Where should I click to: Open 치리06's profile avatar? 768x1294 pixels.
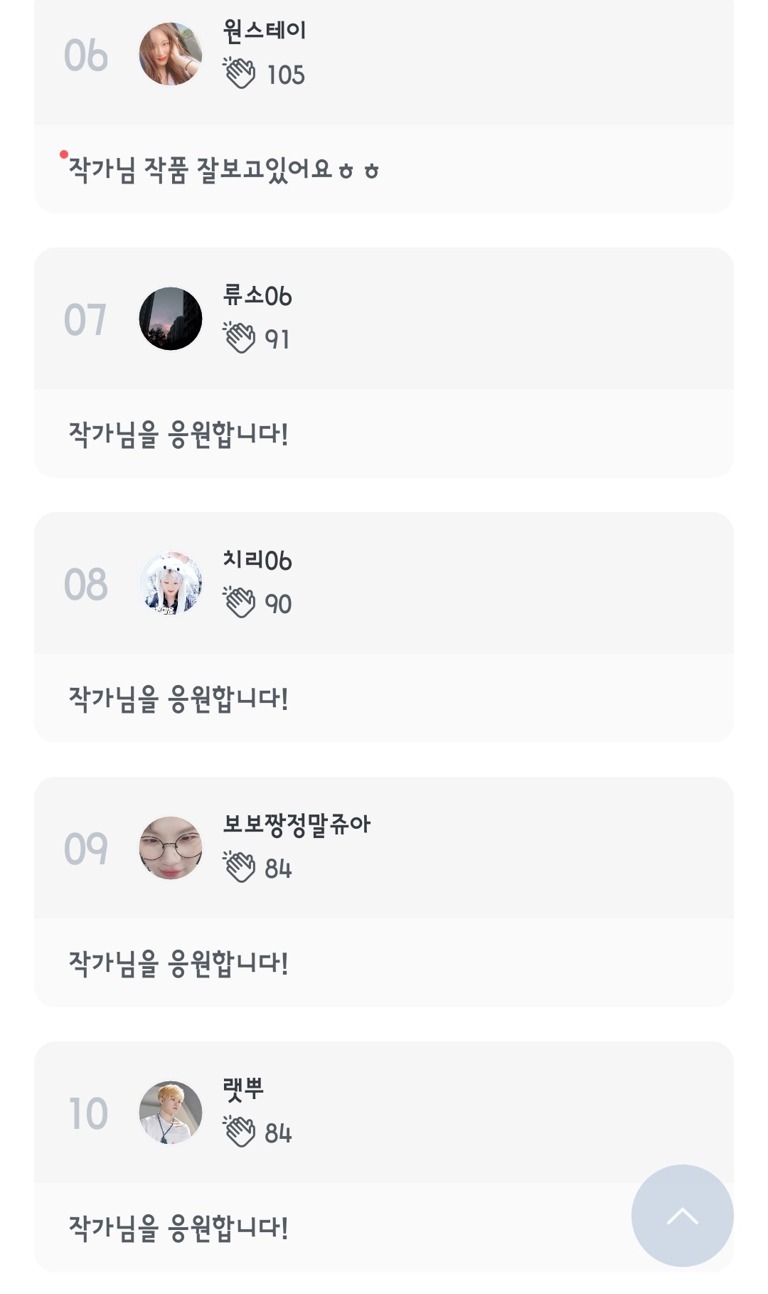click(171, 583)
